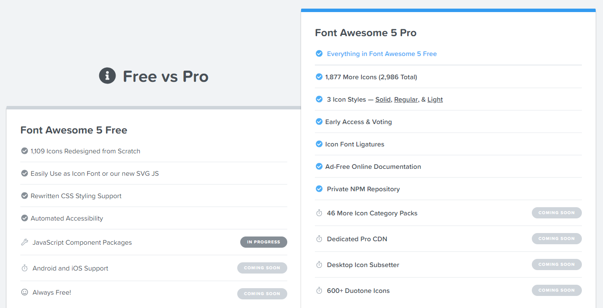Click Coming Soon badge for Desktop Icon Subsetter
603x308 pixels.
click(x=557, y=264)
